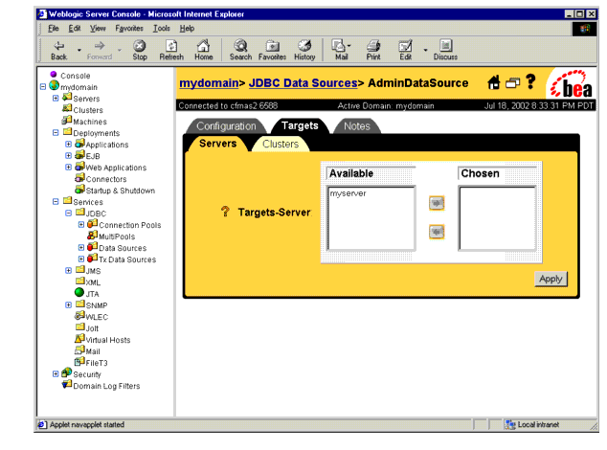The width and height of the screenshot is (607, 450).
Task: Click the bea logo
Action: pyautogui.click(x=571, y=83)
